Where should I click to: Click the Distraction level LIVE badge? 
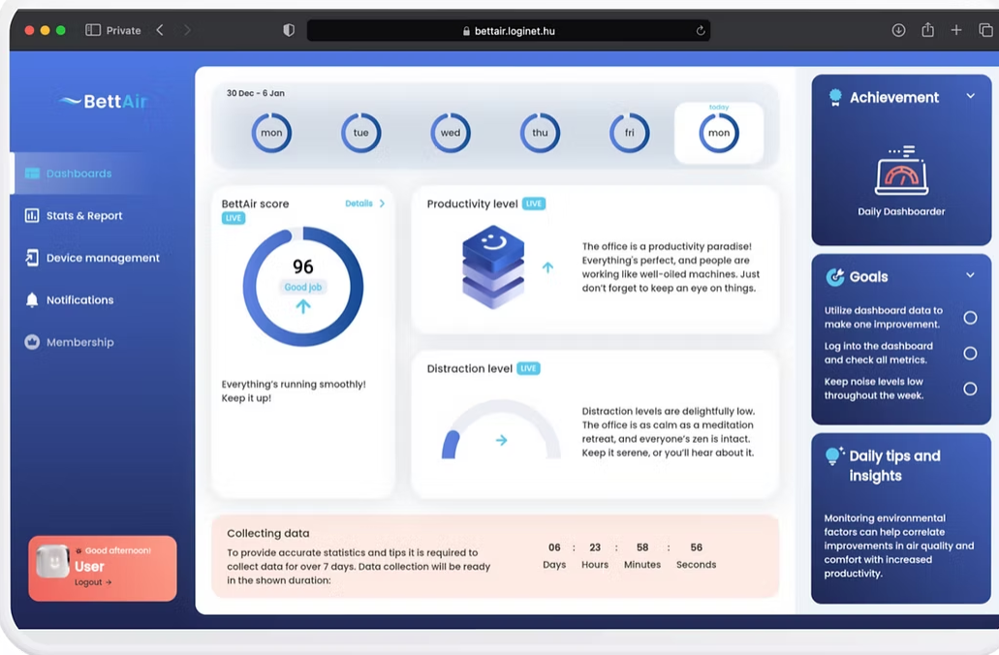coord(528,368)
